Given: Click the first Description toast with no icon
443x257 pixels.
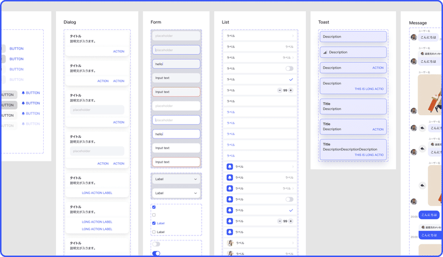Looking at the screenshot, I should pyautogui.click(x=353, y=37).
